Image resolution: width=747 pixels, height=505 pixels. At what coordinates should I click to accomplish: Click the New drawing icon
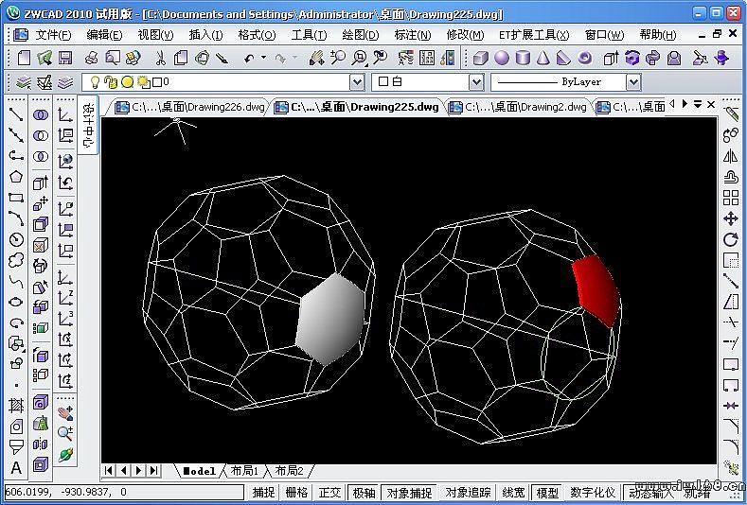[x=24, y=58]
